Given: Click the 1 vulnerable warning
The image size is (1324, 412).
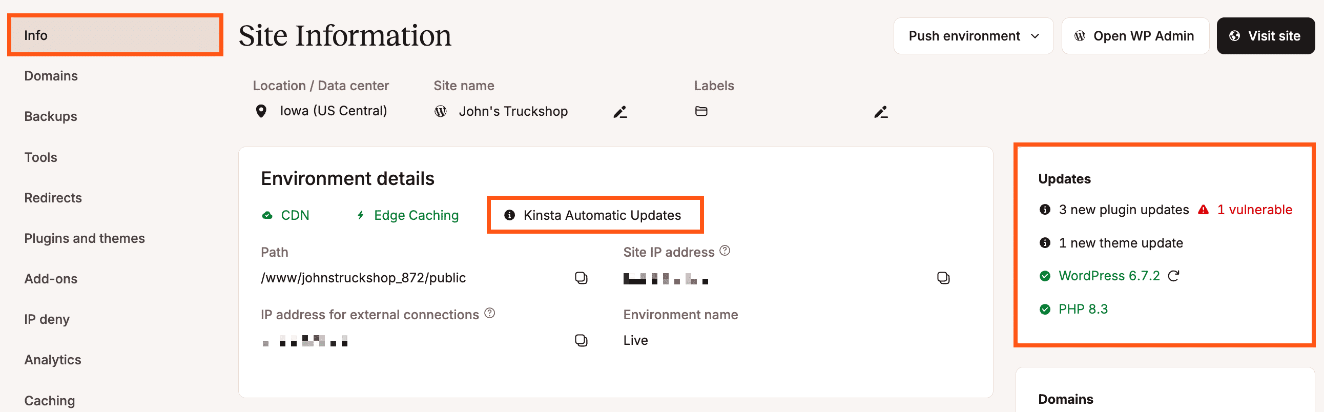Looking at the screenshot, I should [x=1255, y=210].
